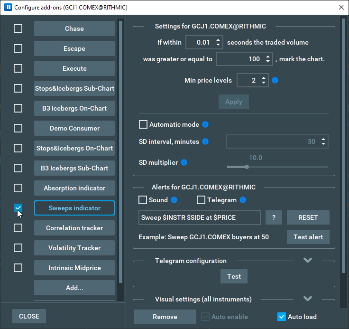Click the alert message text field

tap(199, 217)
